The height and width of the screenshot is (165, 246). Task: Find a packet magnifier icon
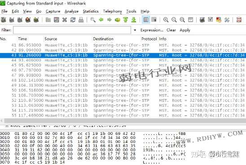93,20
